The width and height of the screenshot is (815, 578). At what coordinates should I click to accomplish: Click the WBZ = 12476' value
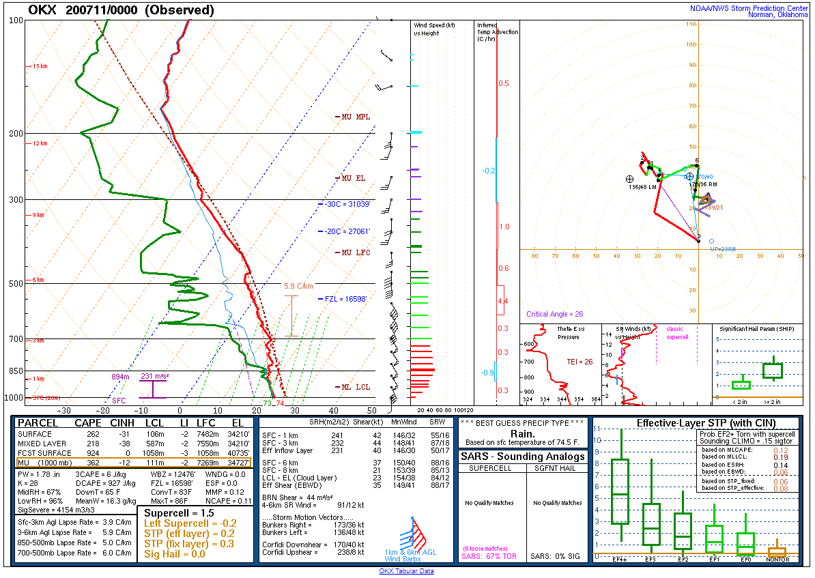(x=173, y=474)
